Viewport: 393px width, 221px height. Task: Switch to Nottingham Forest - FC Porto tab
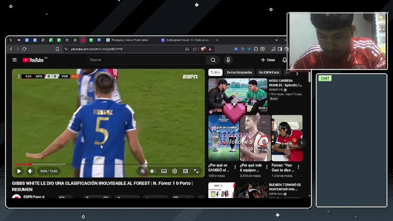tap(185, 40)
